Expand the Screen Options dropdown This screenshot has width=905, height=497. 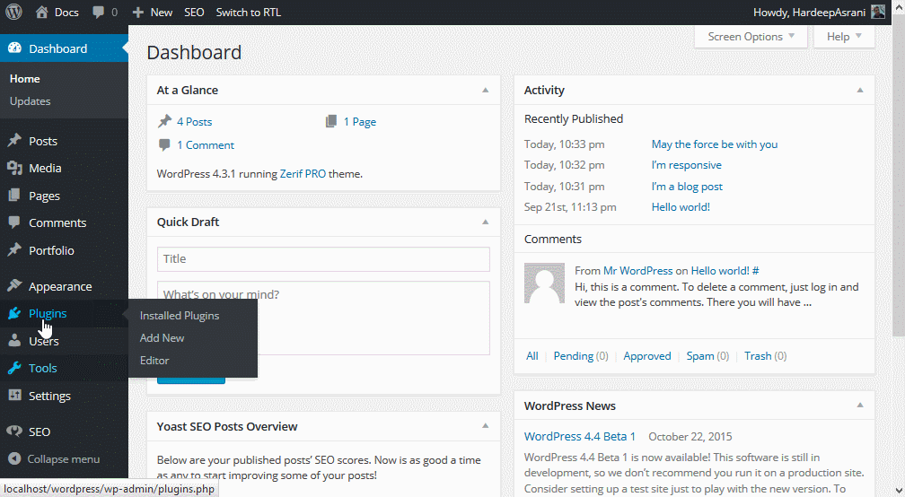751,37
